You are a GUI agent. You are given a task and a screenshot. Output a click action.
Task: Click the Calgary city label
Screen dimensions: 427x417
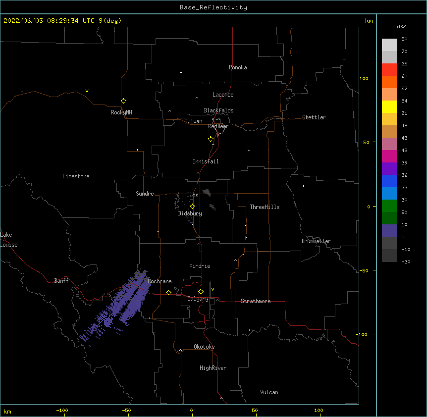pos(198,299)
